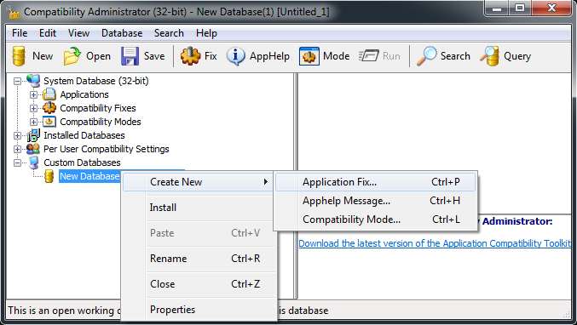The image size is (577, 325).
Task: Click the Fix gear toolbar icon
Action: pyautogui.click(x=190, y=56)
